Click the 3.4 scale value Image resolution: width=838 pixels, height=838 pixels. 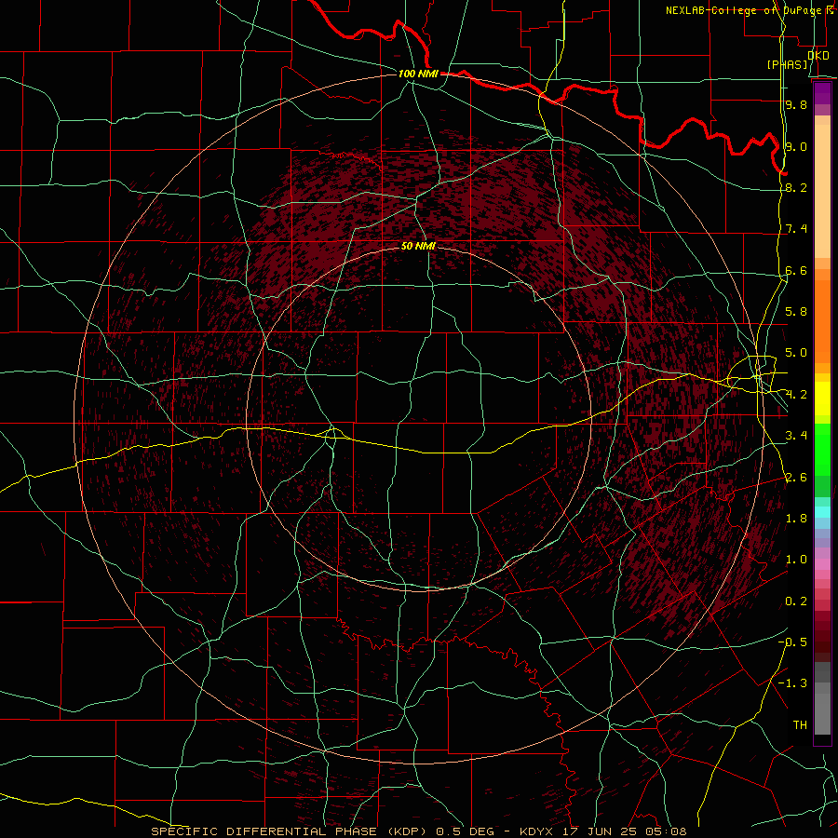click(796, 436)
